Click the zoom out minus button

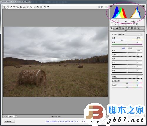pyautogui.click(x=4, y=117)
